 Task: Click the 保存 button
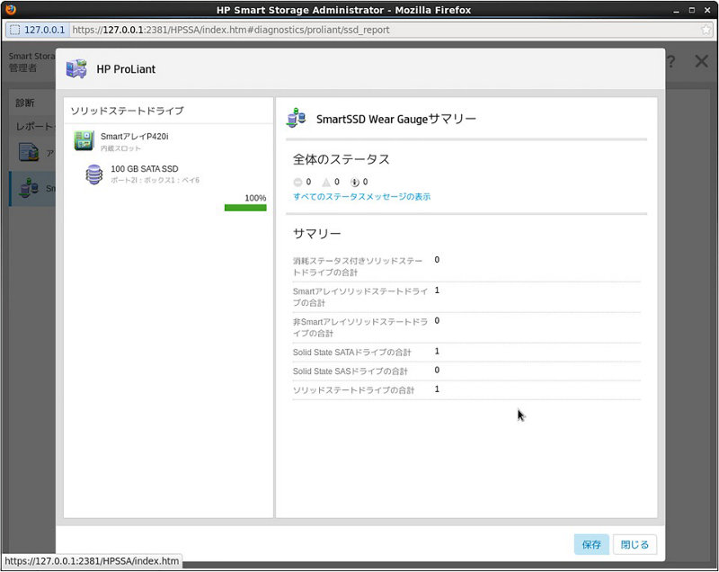pos(590,544)
